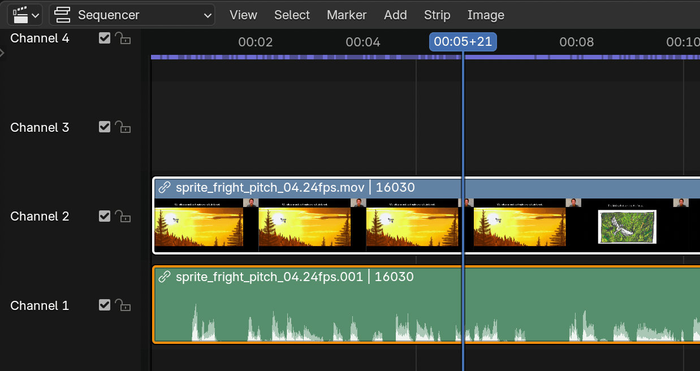Open the Marker menu

[347, 15]
